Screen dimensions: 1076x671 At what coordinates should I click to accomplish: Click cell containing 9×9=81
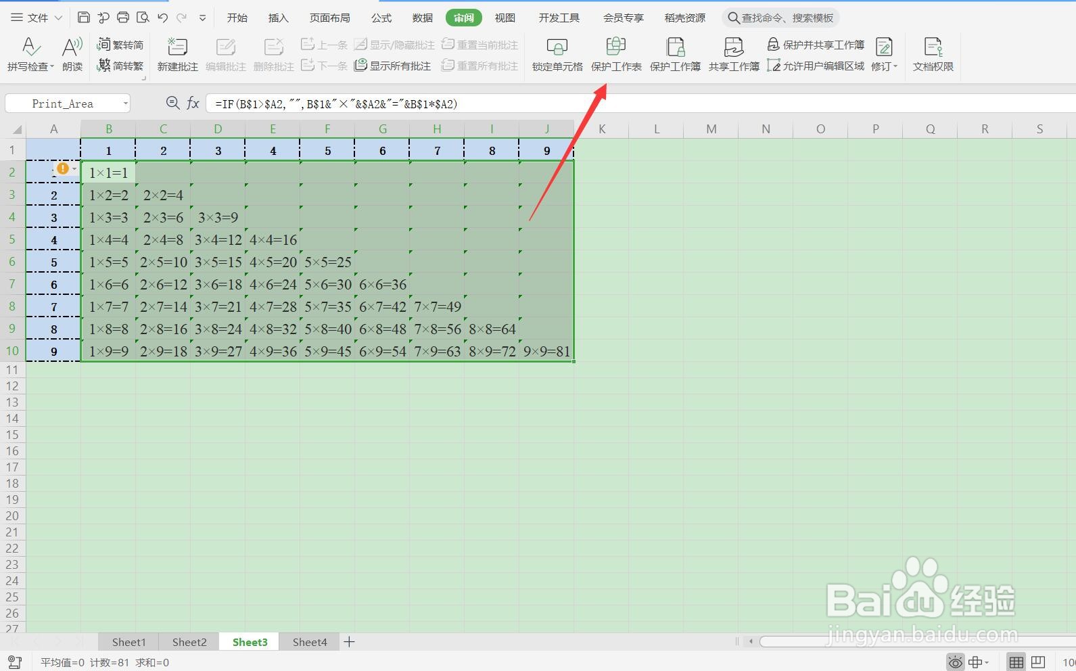[546, 351]
